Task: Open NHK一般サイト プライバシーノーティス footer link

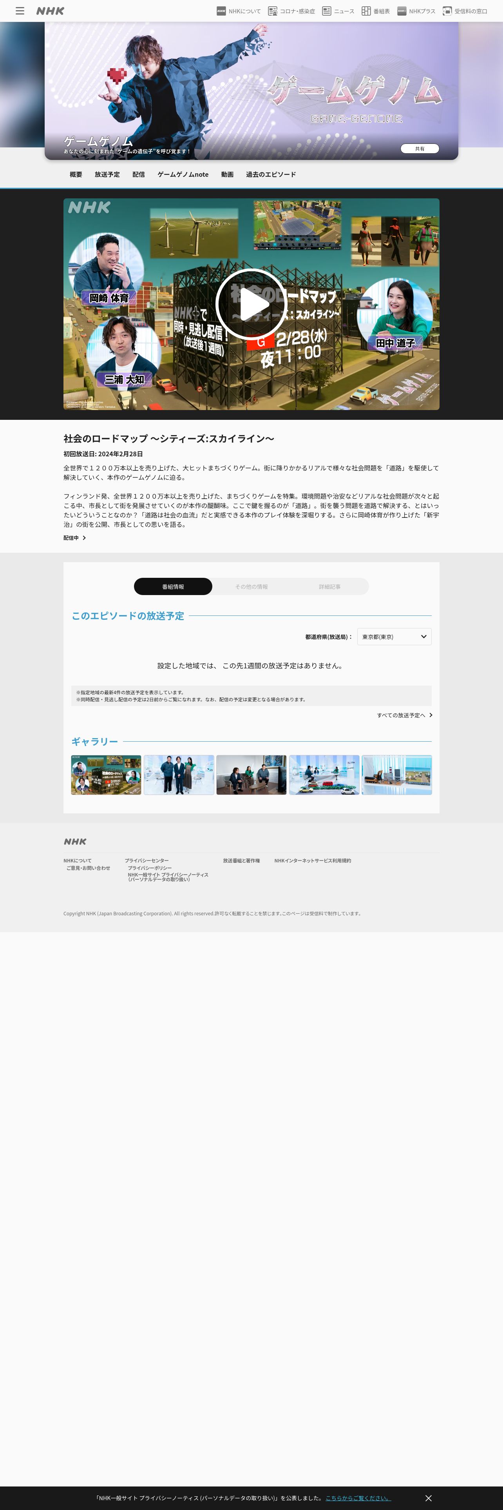Action: (x=168, y=877)
